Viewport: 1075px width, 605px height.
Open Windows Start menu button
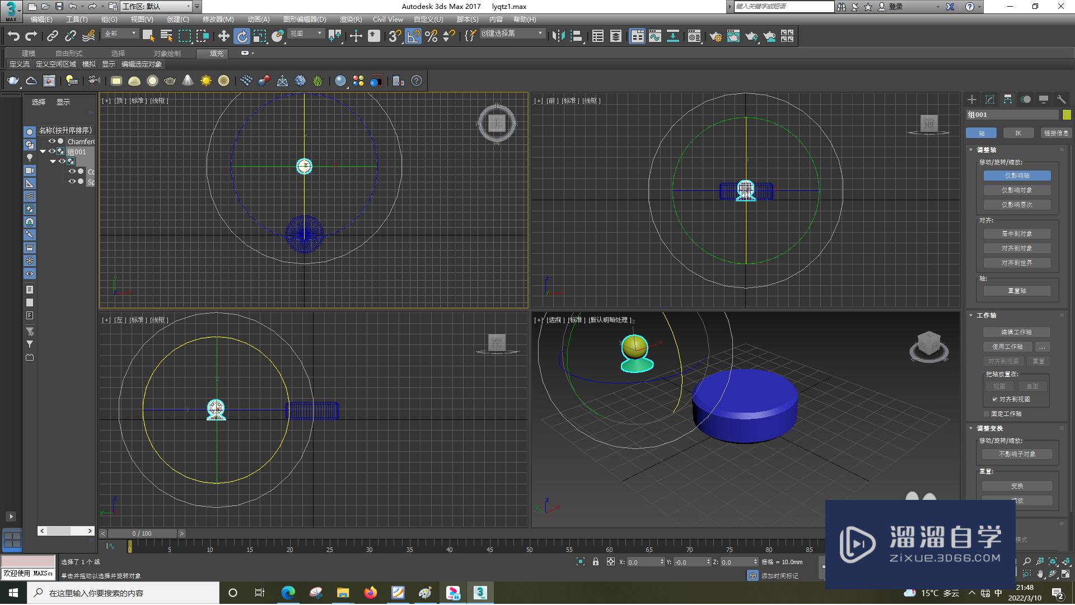coord(13,593)
